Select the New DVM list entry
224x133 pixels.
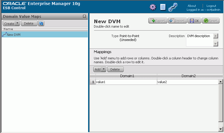click(x=45, y=35)
